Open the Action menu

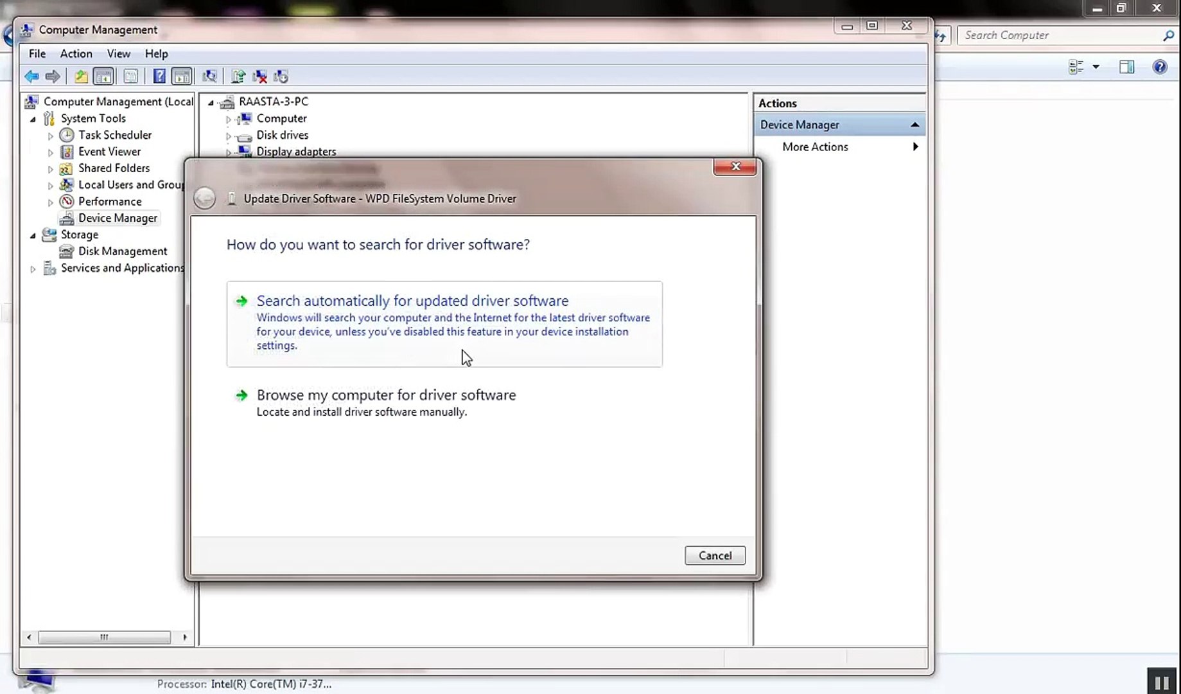coord(76,54)
